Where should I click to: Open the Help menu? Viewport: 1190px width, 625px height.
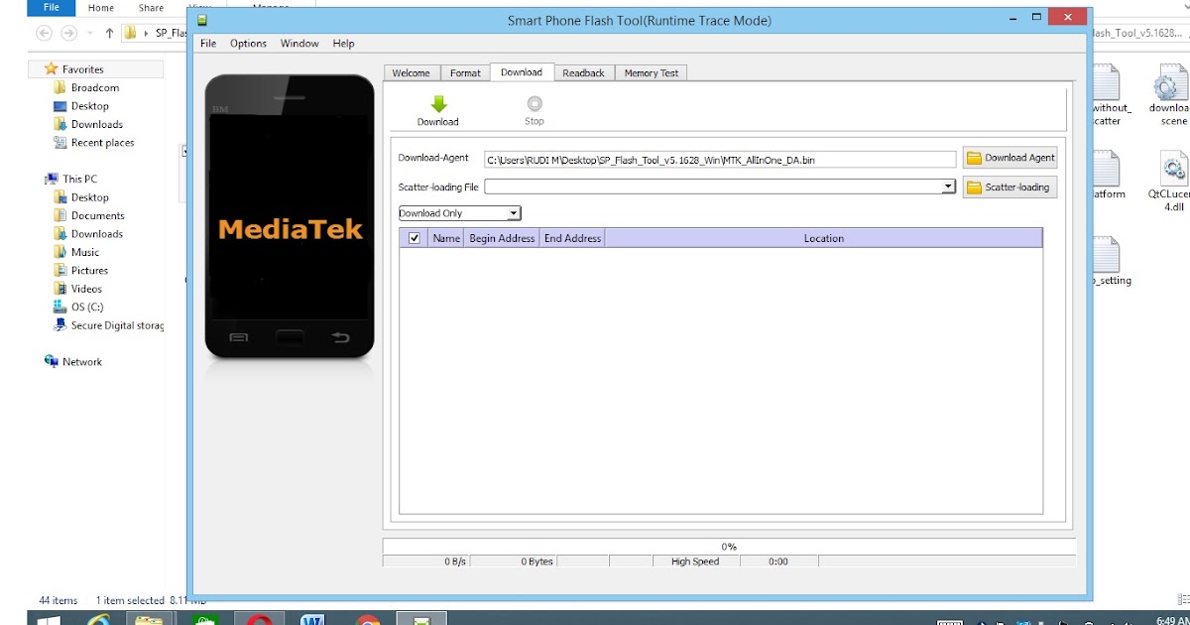tap(343, 44)
